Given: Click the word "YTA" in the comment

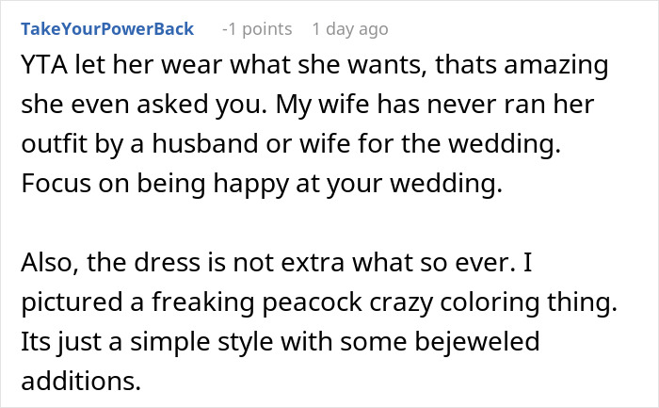Looking at the screenshot, I should click(x=42, y=68).
